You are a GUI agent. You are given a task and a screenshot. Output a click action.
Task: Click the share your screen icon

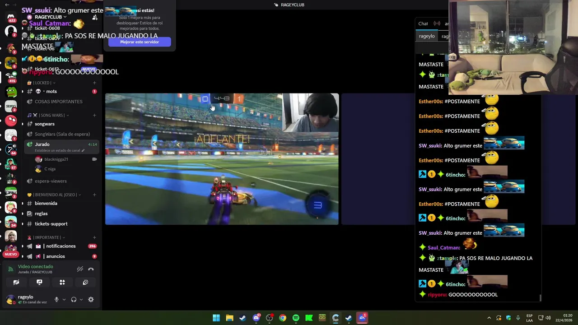click(39, 282)
